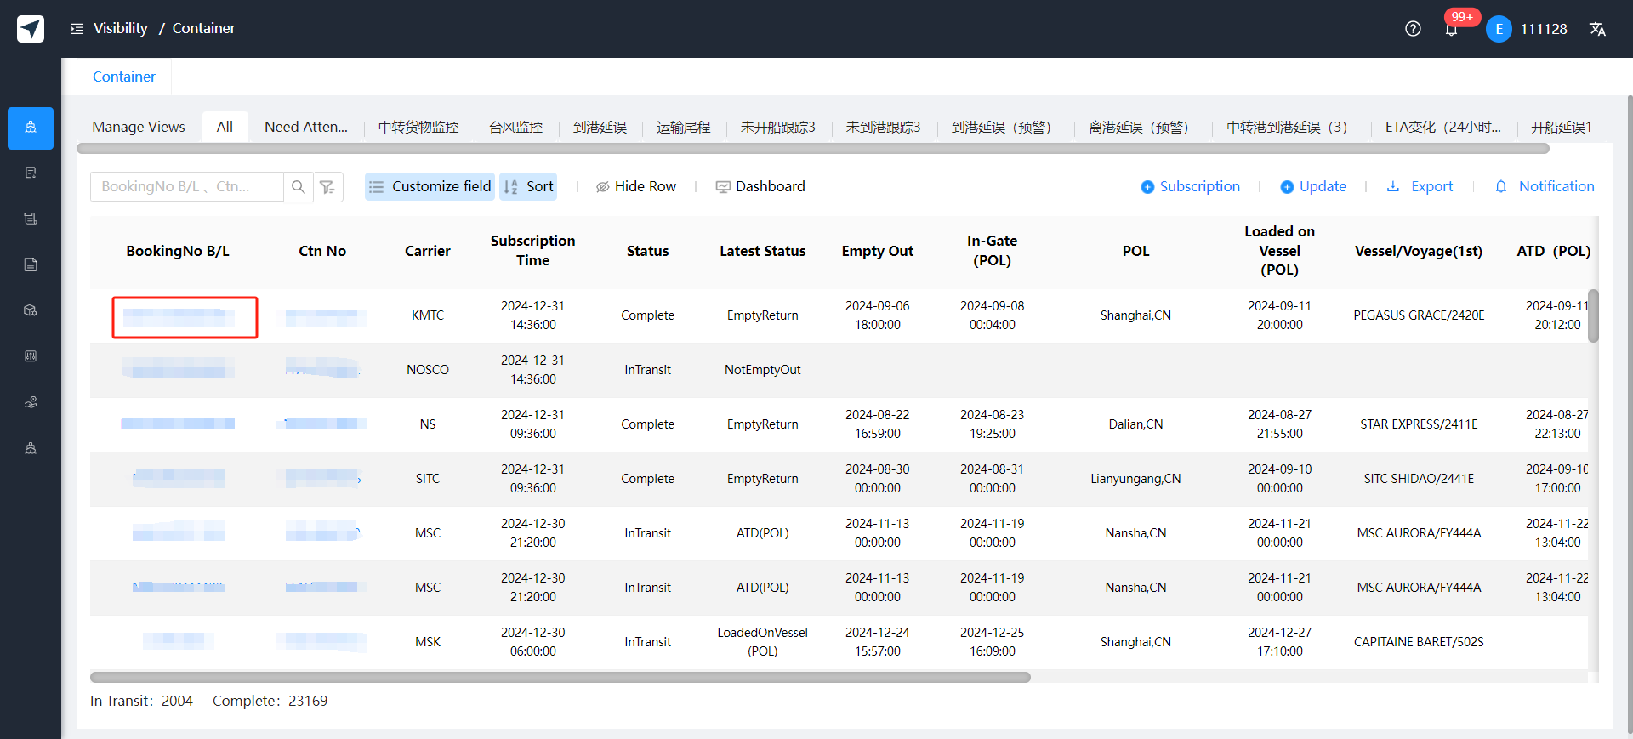1633x739 pixels.
Task: Click the Notification bell icon in toolbar
Action: tap(1501, 186)
